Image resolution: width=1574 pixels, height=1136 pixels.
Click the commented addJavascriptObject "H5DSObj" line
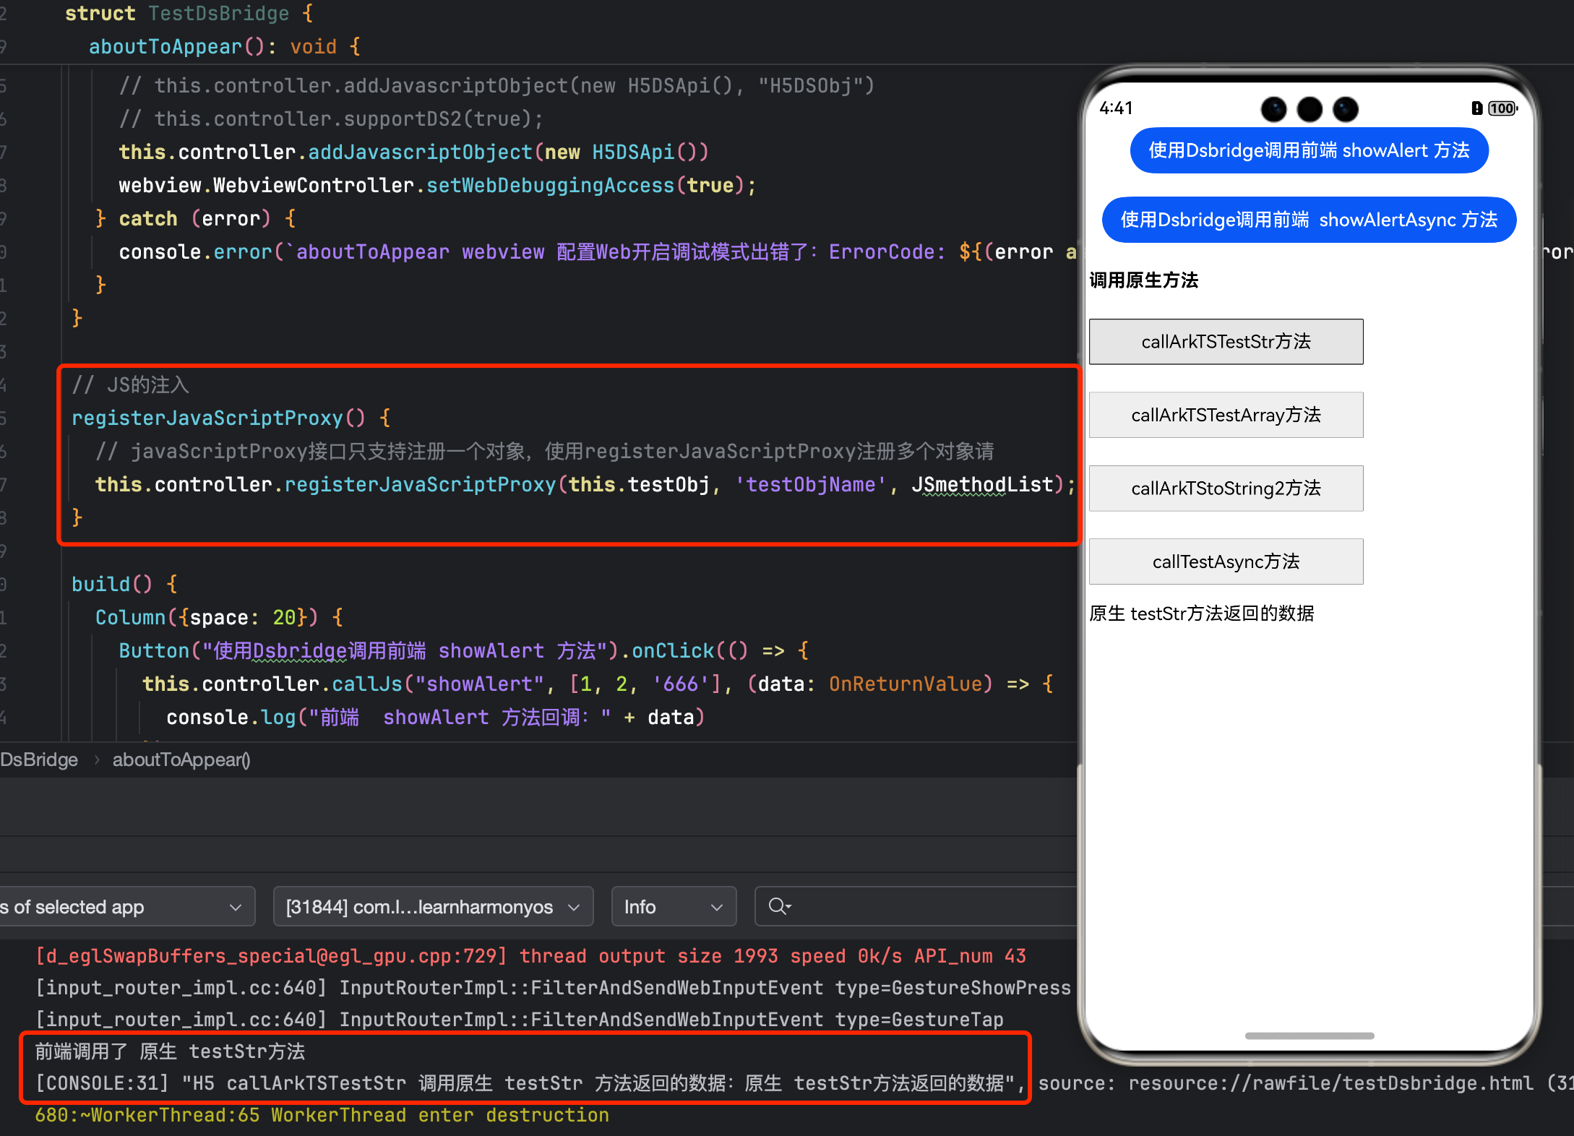(497, 86)
